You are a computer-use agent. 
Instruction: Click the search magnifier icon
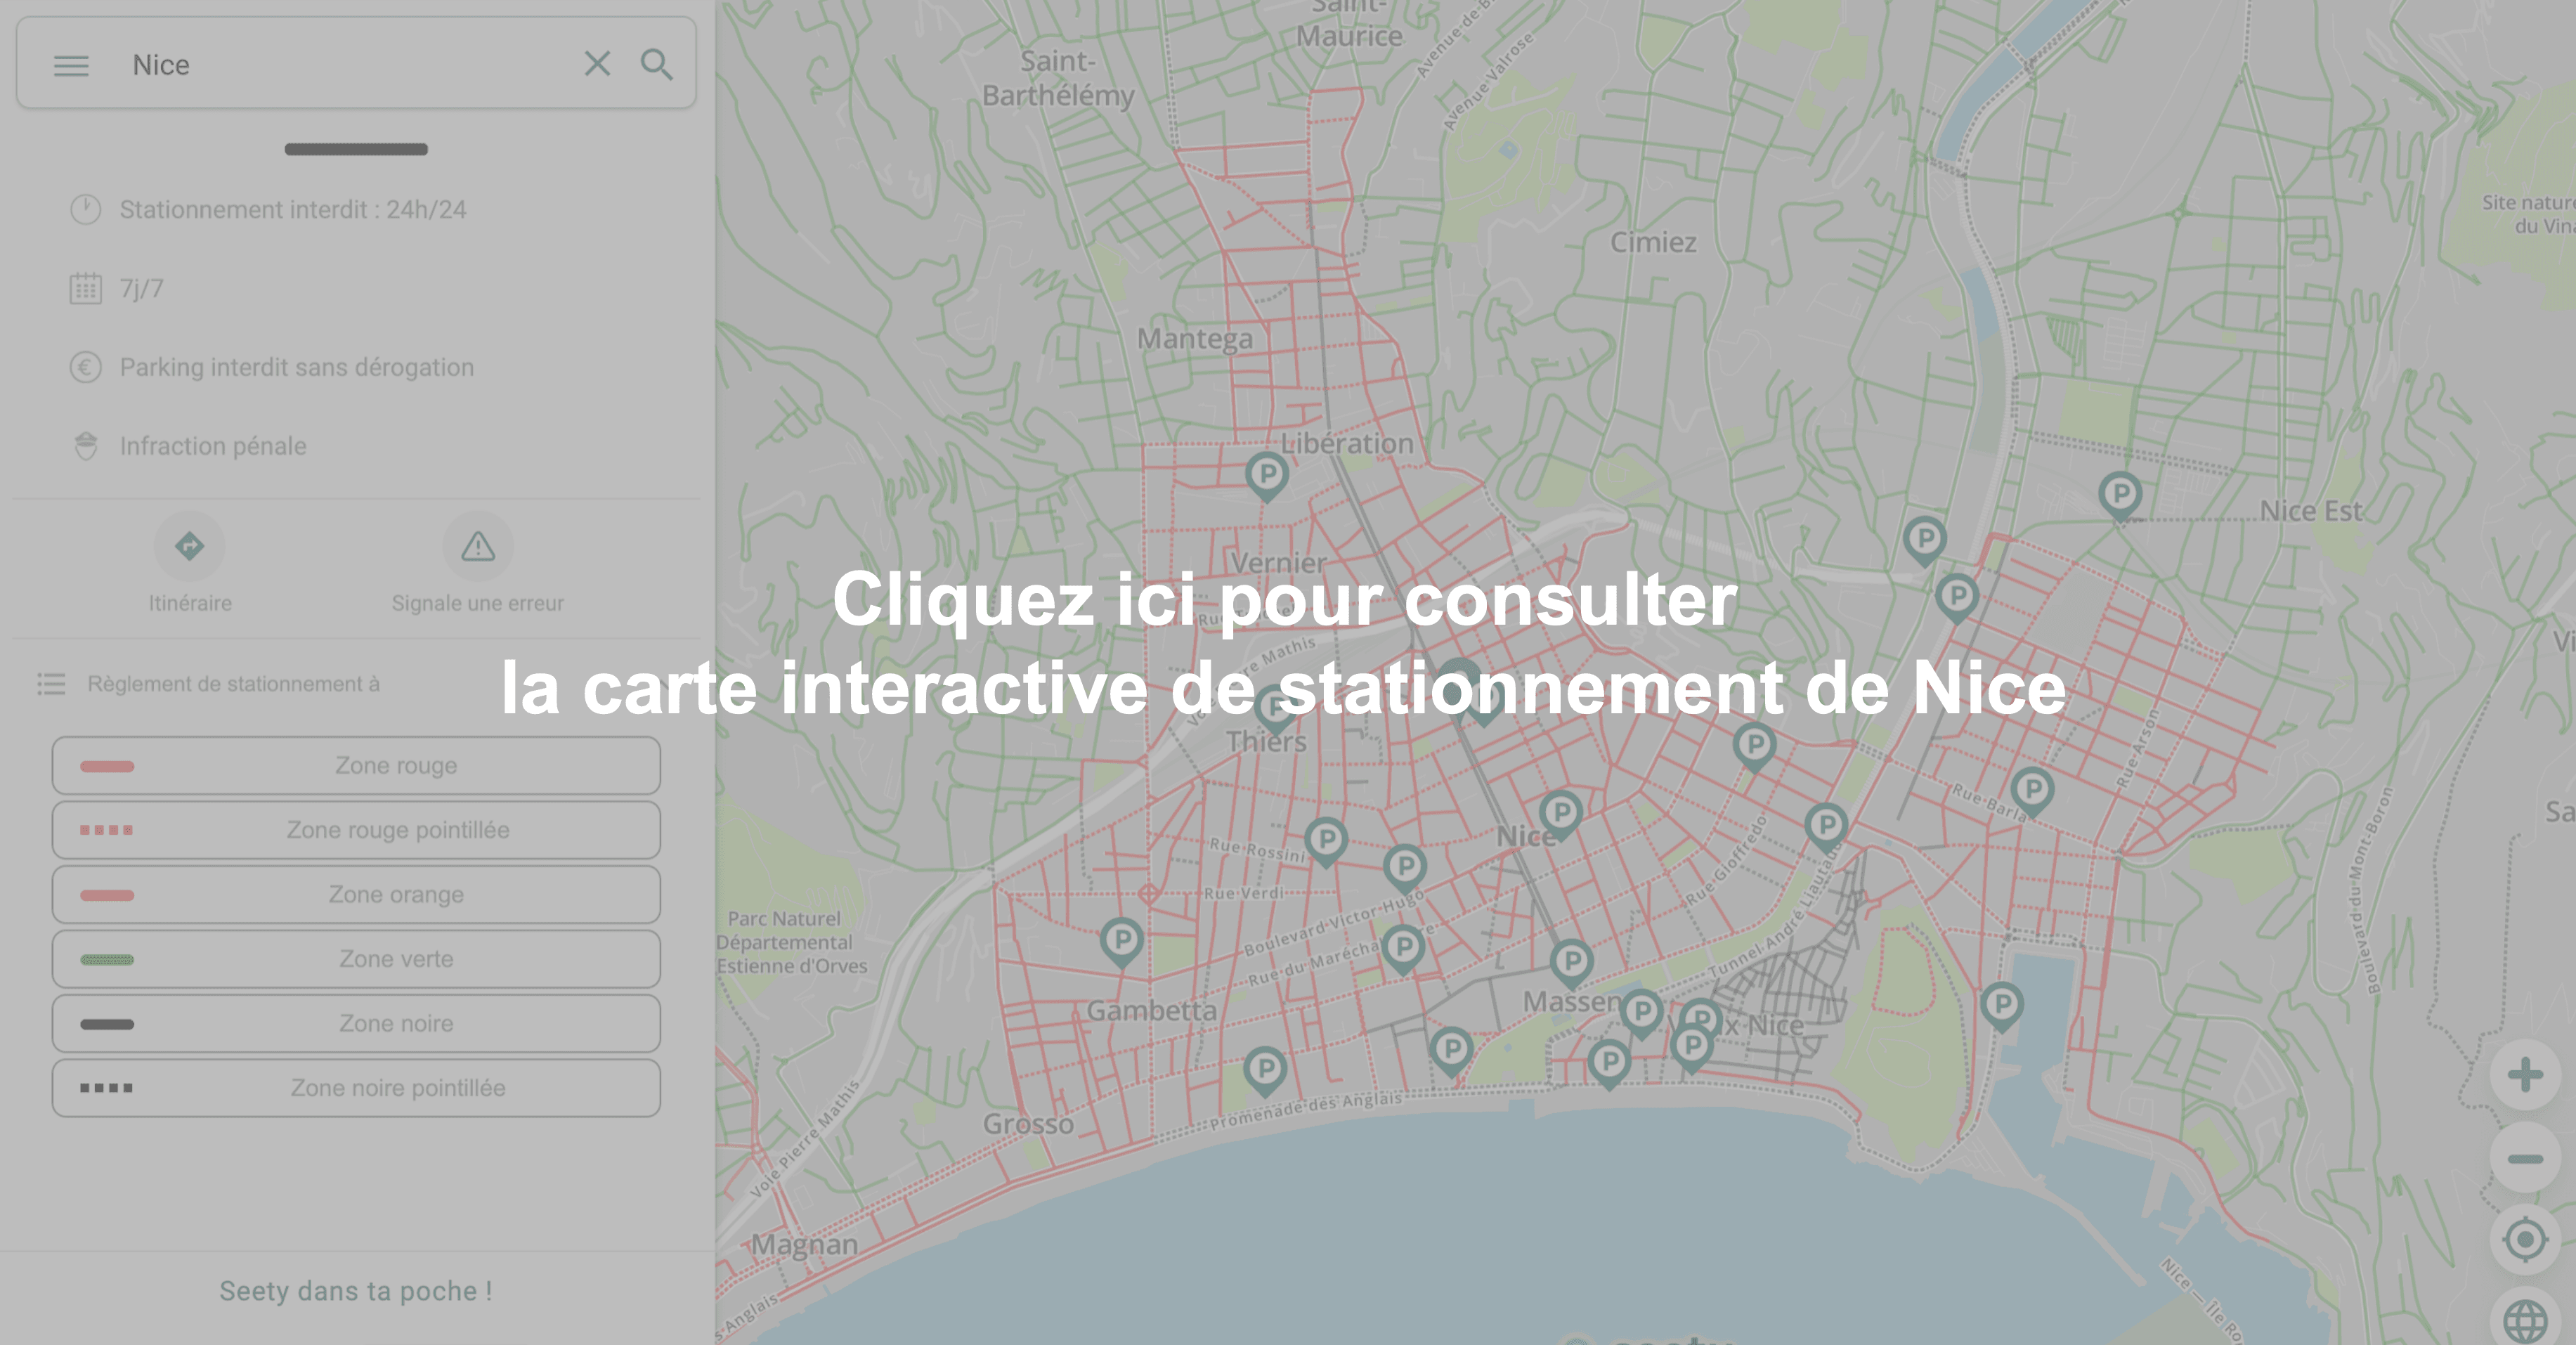tap(657, 64)
